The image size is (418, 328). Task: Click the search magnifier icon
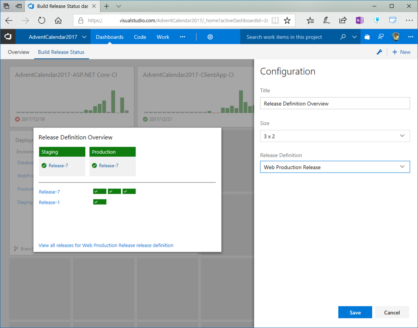point(343,37)
